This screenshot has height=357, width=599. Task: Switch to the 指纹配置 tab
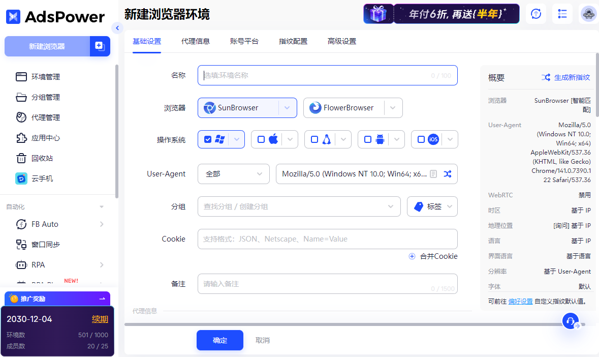click(293, 41)
